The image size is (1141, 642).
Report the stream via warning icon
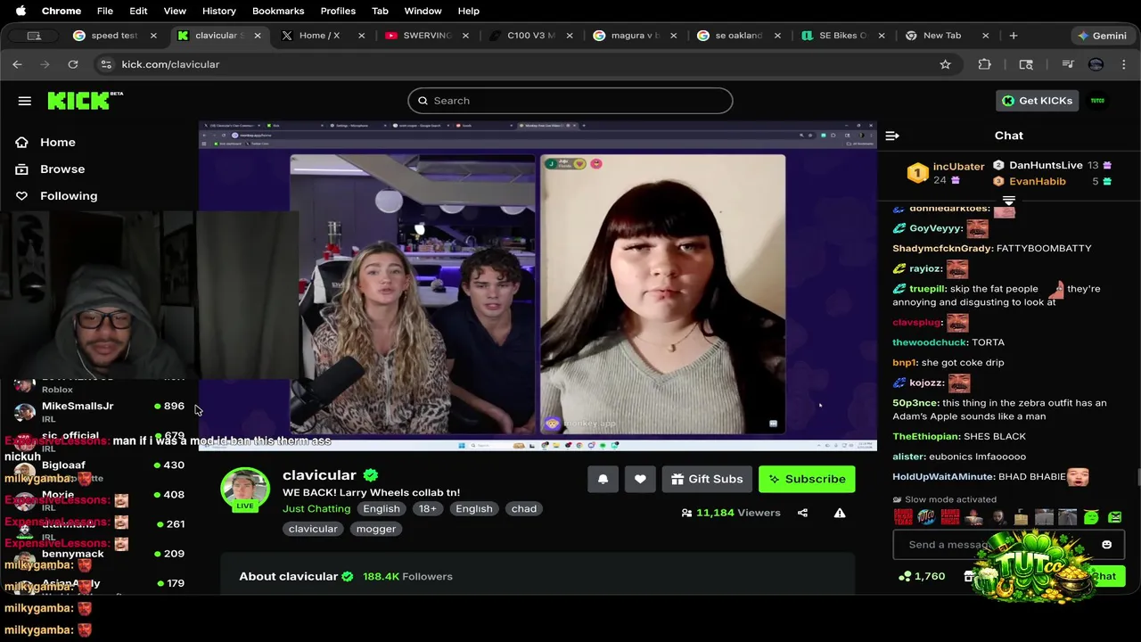click(840, 513)
